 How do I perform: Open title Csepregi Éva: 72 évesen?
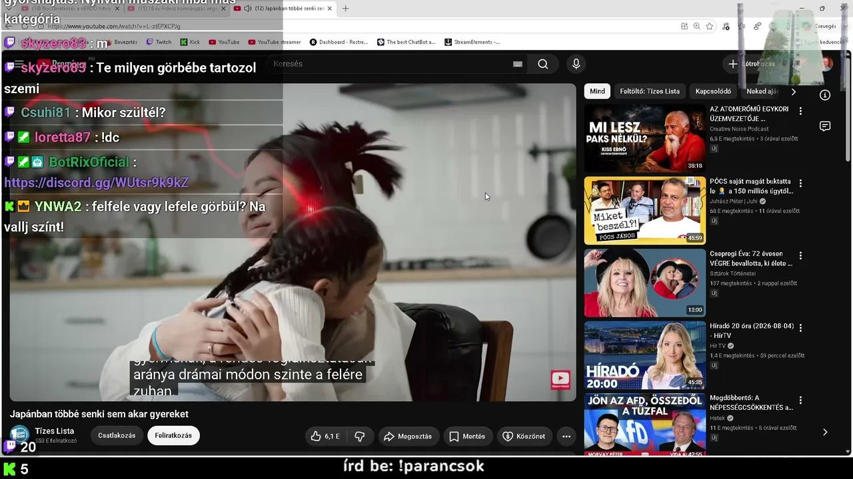click(751, 259)
